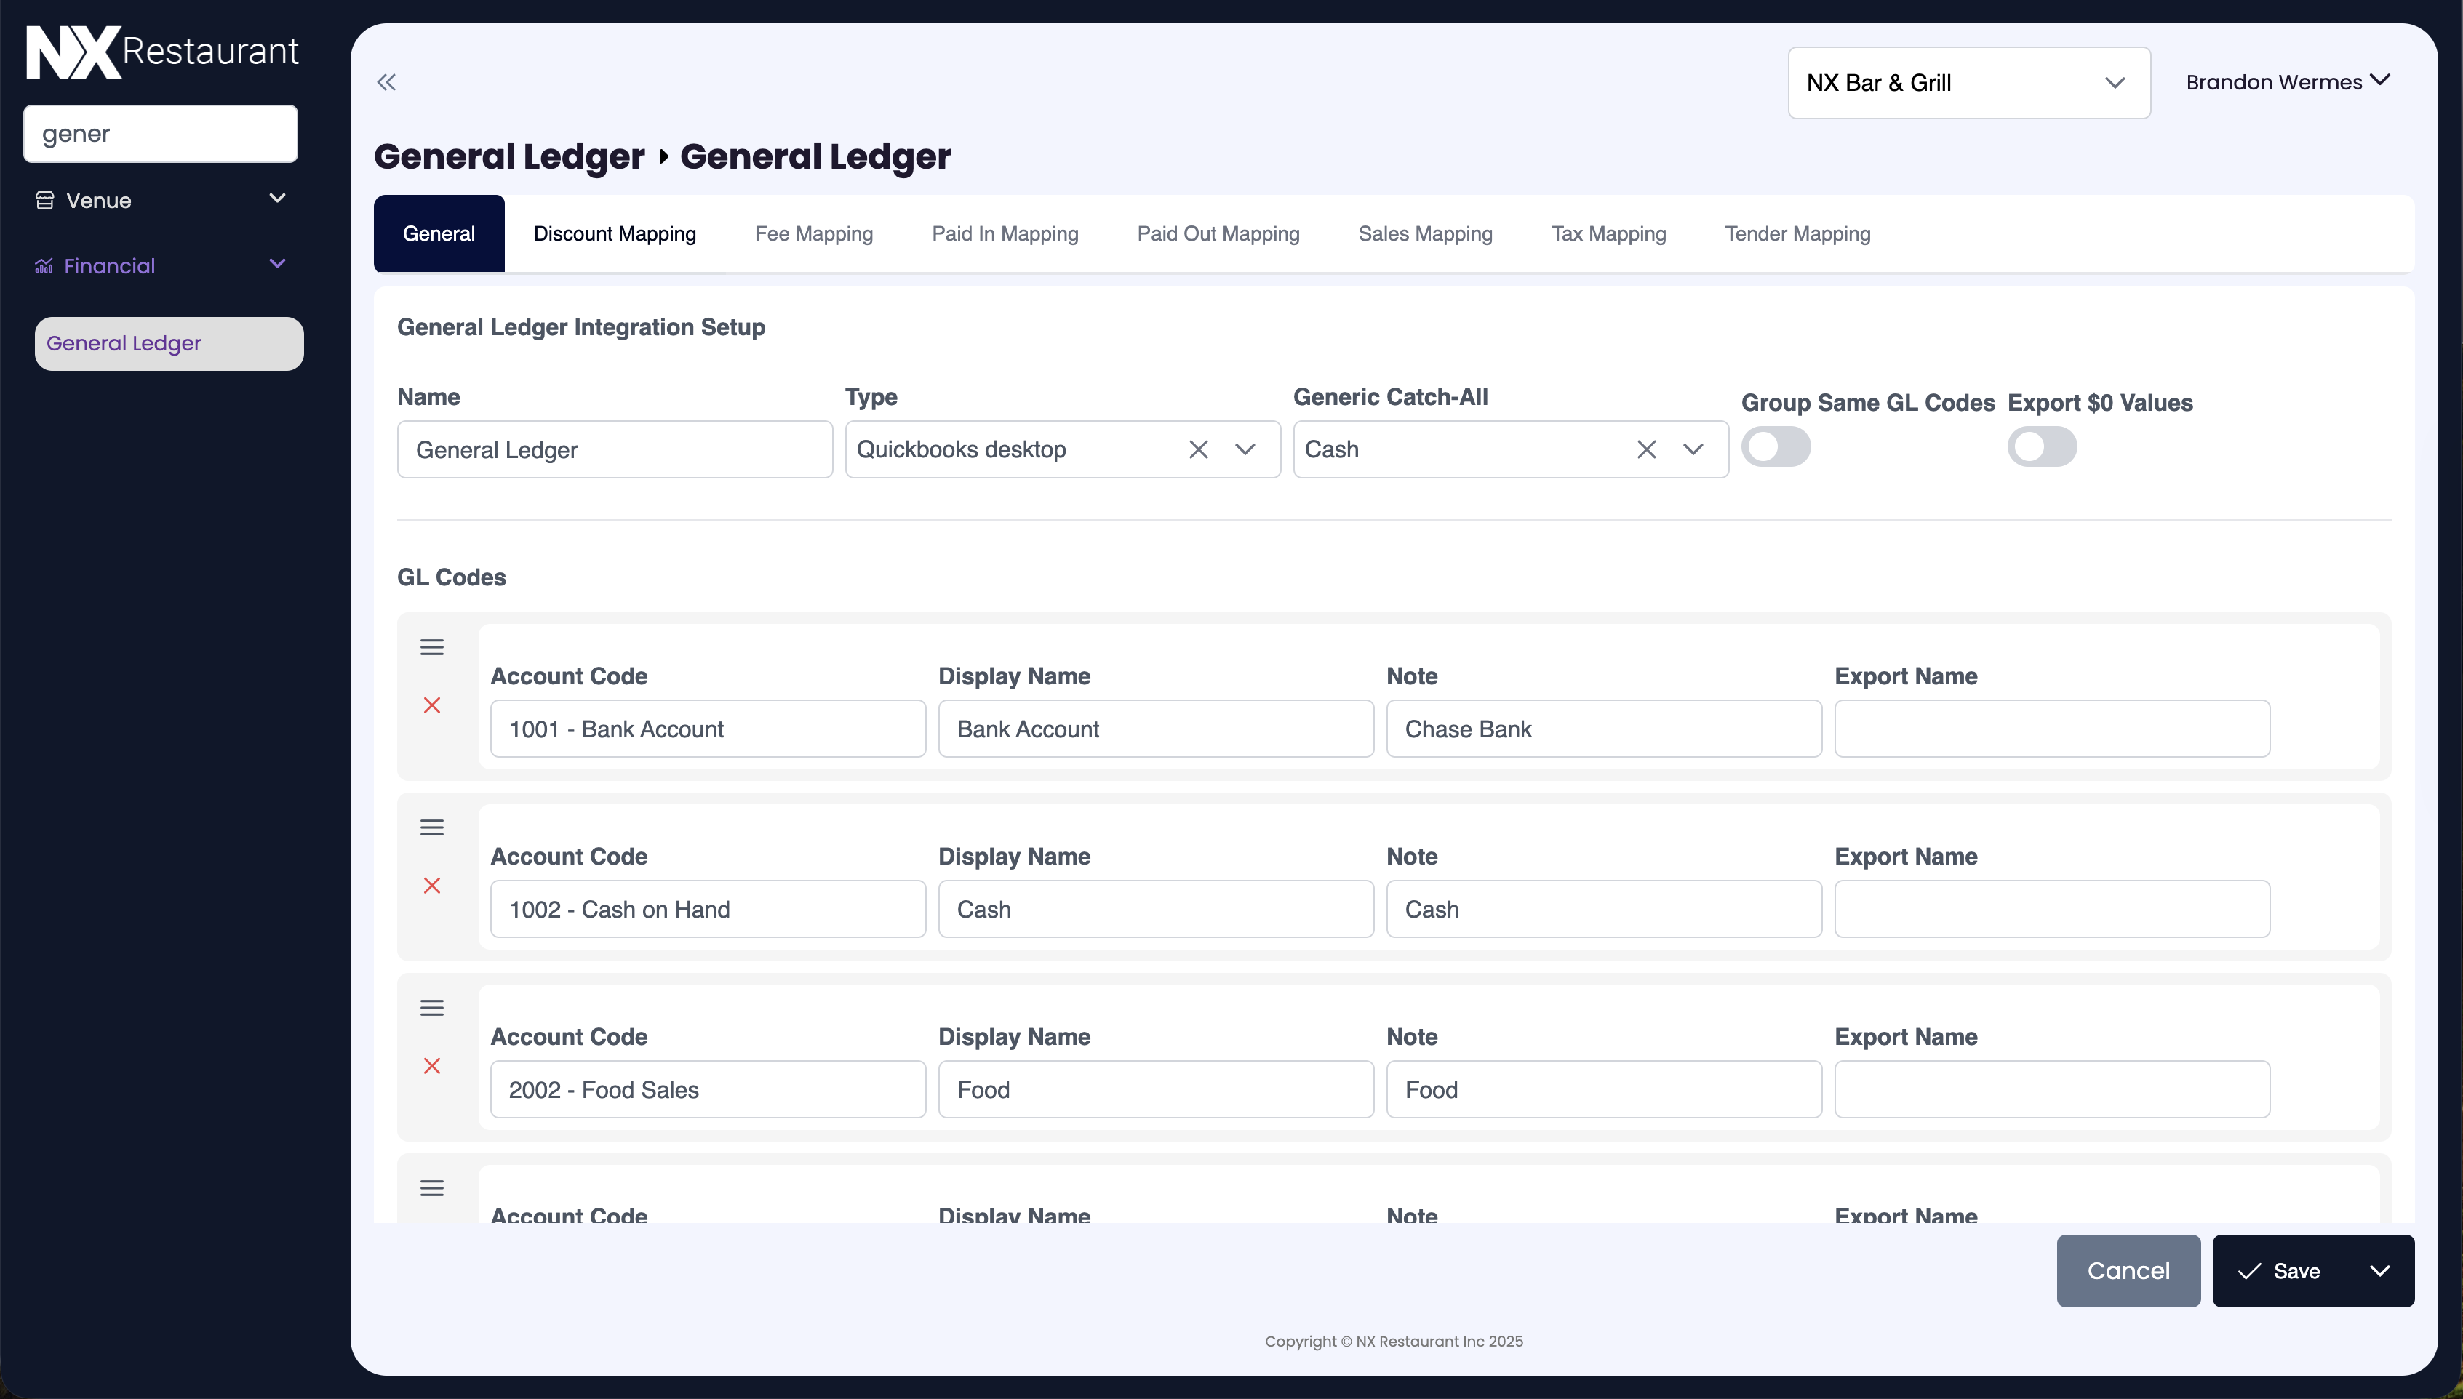Click the Chase Bank note field

tap(1603, 729)
